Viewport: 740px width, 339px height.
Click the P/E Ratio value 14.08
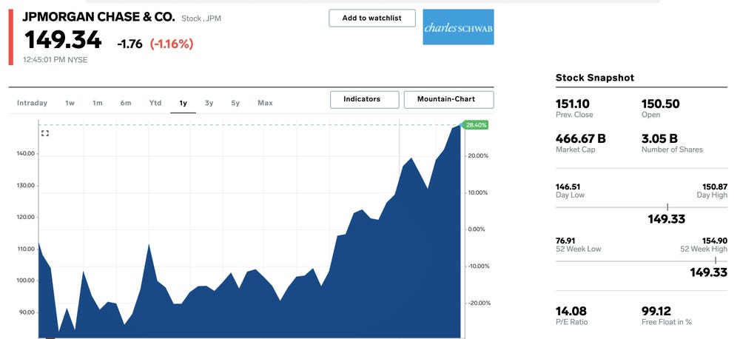pyautogui.click(x=571, y=311)
